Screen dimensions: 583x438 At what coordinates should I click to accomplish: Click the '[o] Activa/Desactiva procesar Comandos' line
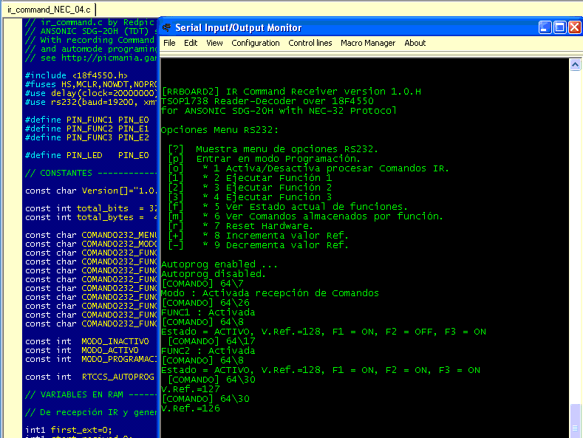pos(309,168)
